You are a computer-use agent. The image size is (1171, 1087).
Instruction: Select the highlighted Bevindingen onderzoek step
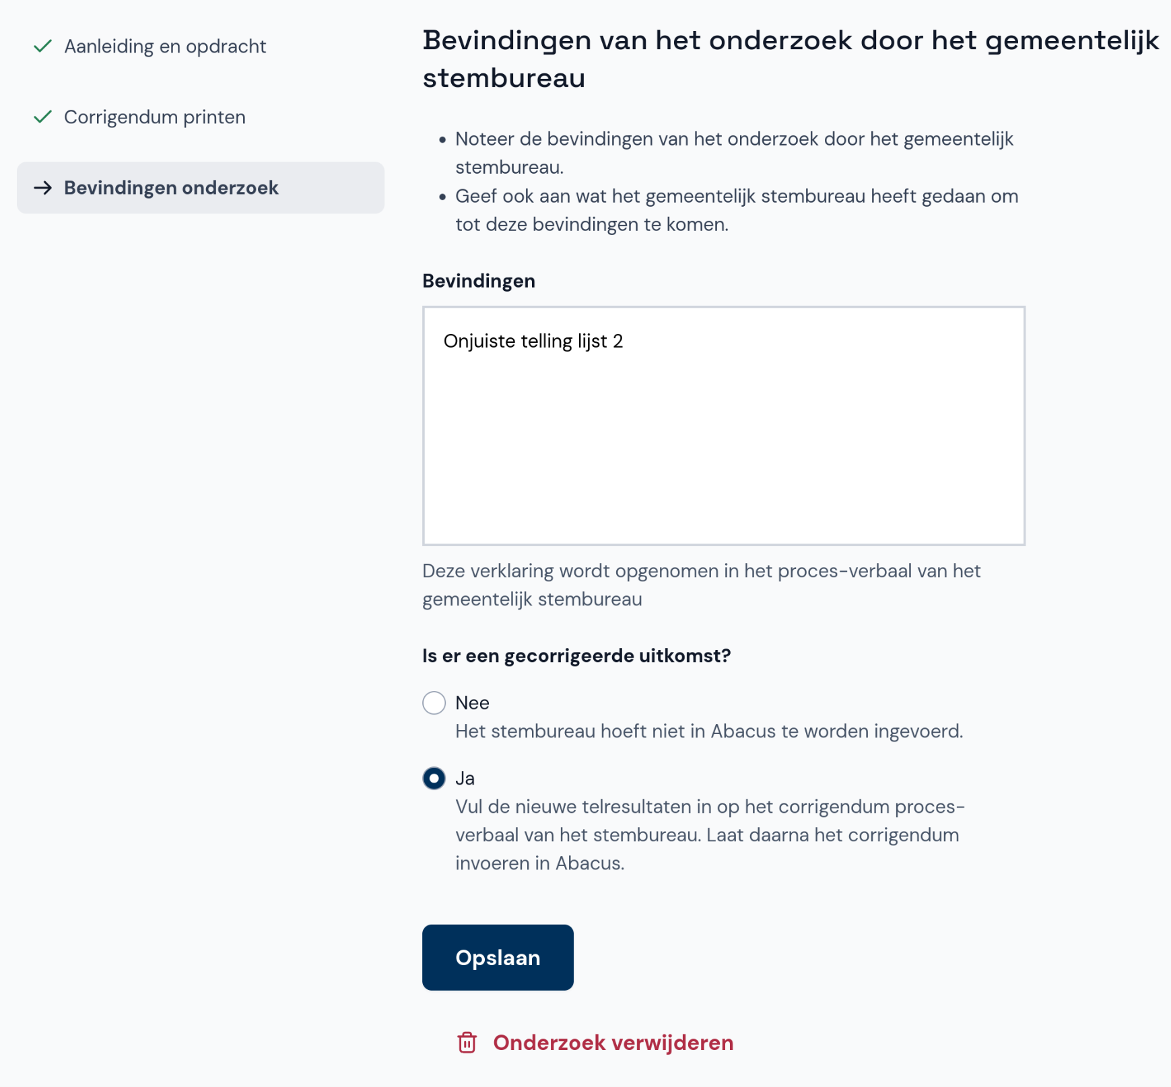coord(170,188)
